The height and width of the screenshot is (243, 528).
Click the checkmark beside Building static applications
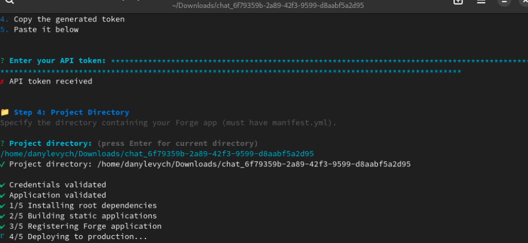(3, 216)
